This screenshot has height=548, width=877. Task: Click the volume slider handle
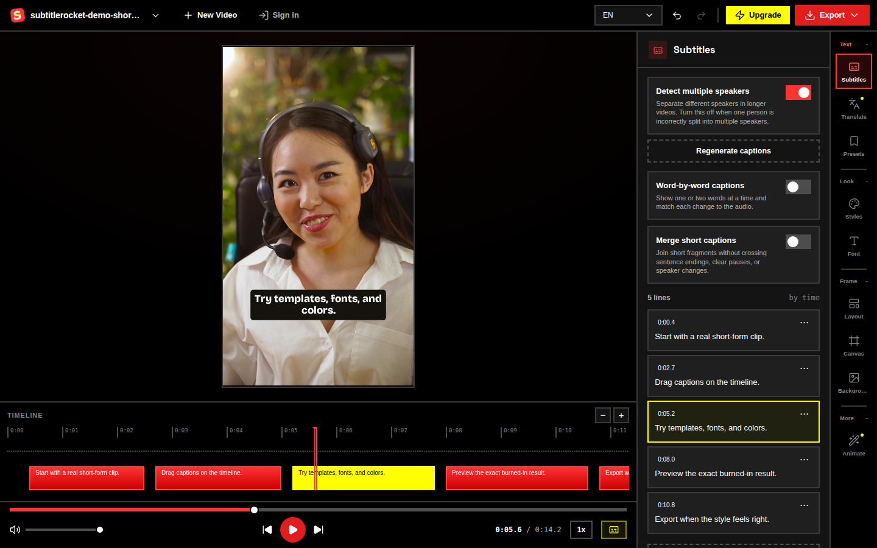pos(100,530)
